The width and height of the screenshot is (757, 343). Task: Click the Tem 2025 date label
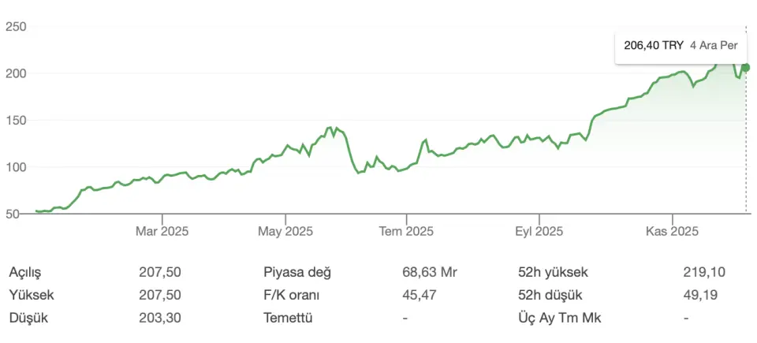pos(407,231)
